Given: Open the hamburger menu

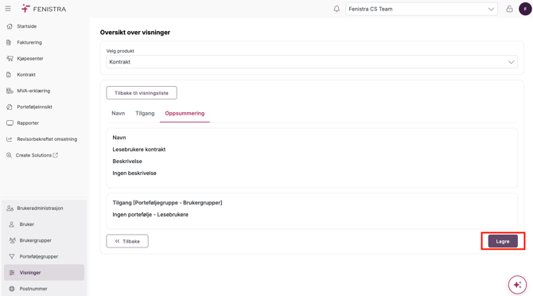Looking at the screenshot, I should [x=8, y=9].
